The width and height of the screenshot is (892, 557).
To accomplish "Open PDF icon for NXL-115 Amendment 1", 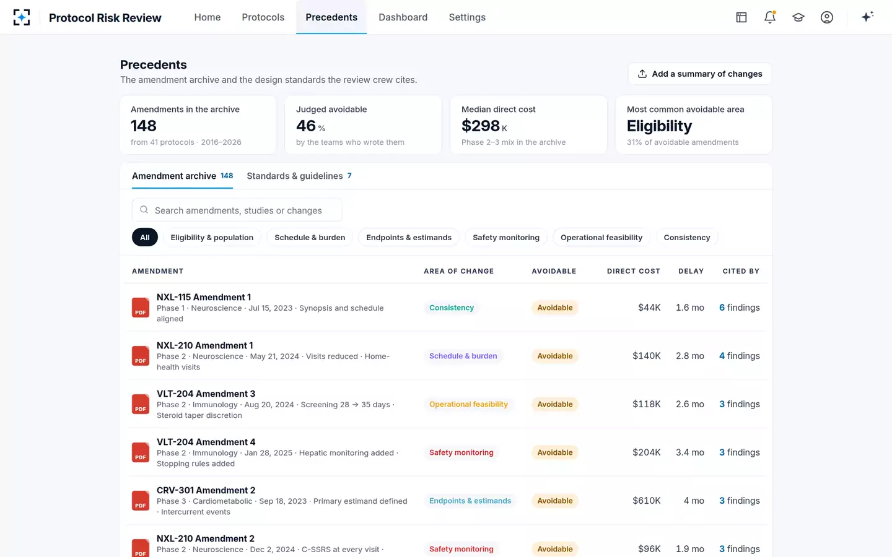I will click(x=141, y=308).
